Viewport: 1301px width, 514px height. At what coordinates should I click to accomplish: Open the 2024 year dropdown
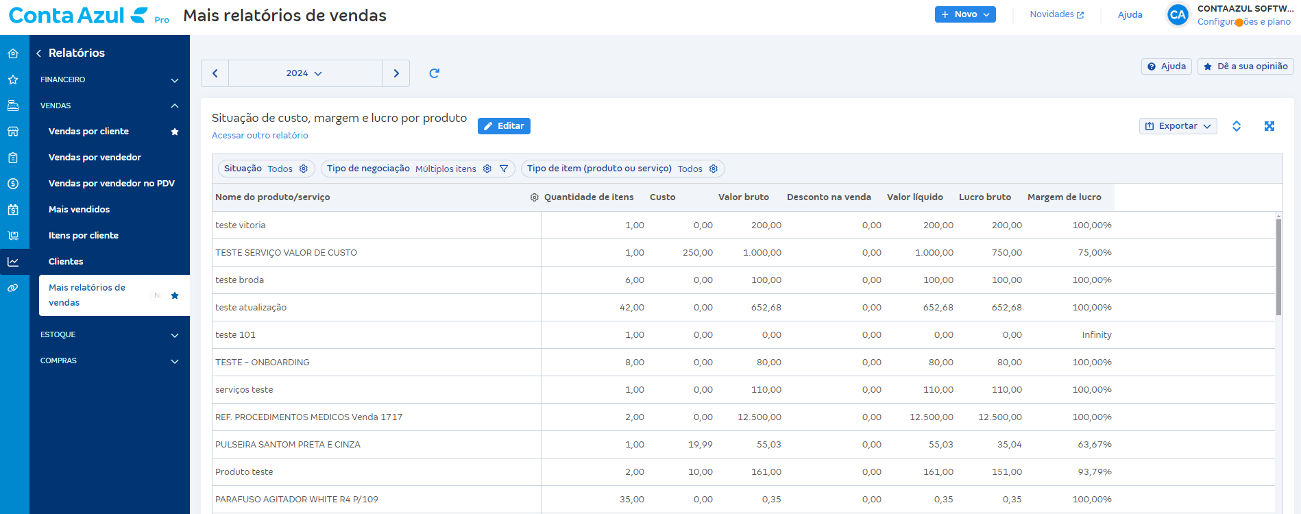pyautogui.click(x=305, y=73)
